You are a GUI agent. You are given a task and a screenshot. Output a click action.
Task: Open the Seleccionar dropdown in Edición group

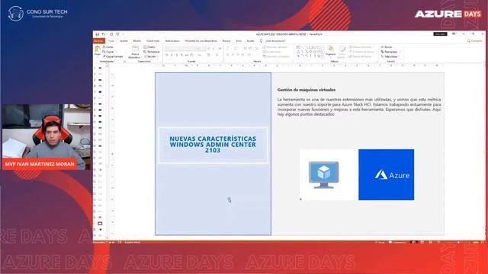click(390, 56)
